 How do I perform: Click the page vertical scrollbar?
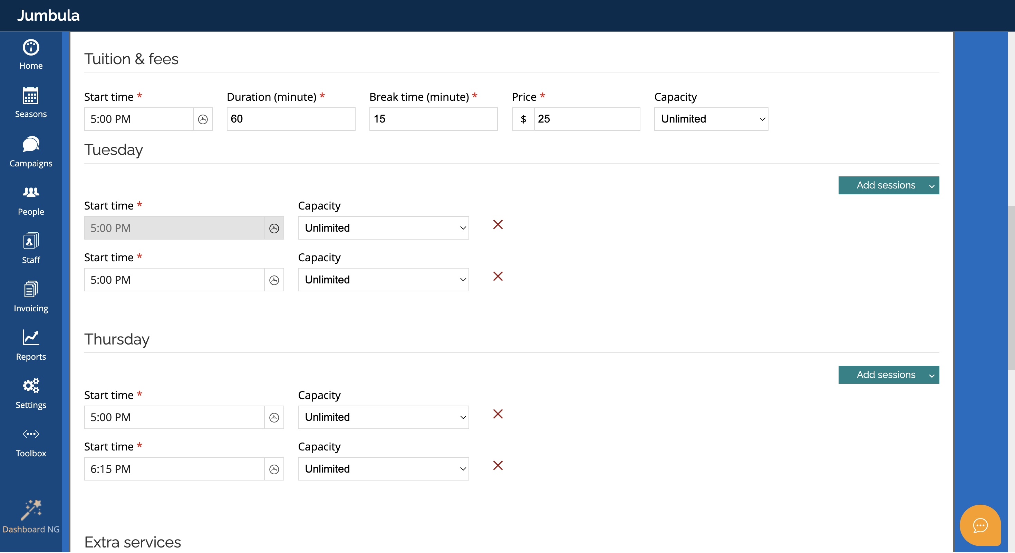click(x=1011, y=288)
